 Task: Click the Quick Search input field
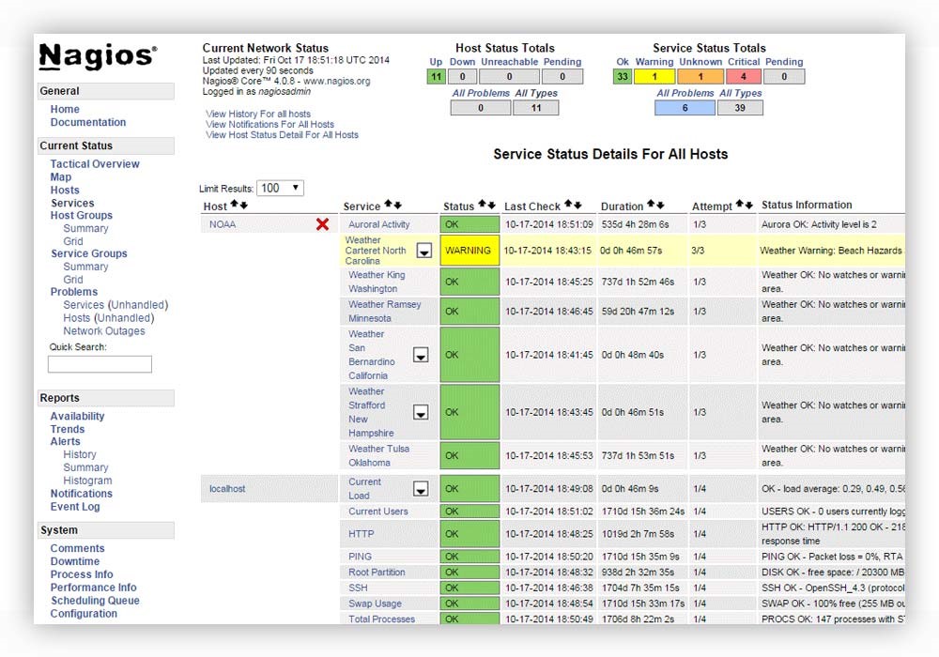pos(100,364)
